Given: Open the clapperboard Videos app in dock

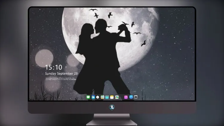Looking at the screenshot, I should pos(107,97).
